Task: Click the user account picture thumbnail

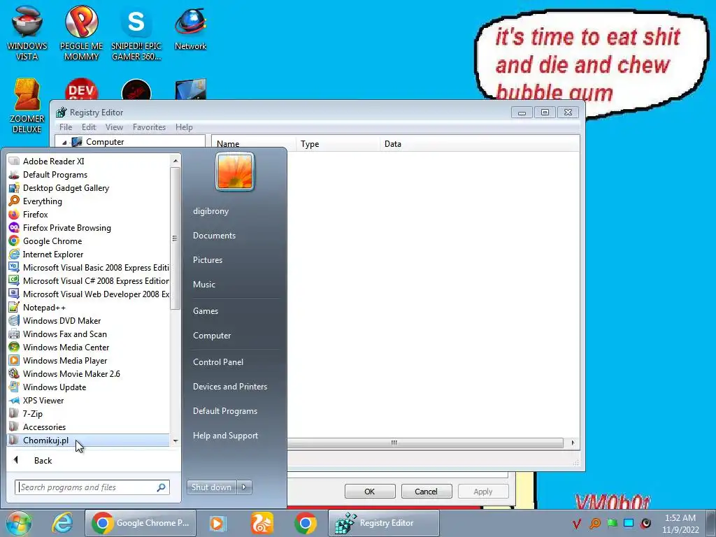Action: coord(235,171)
